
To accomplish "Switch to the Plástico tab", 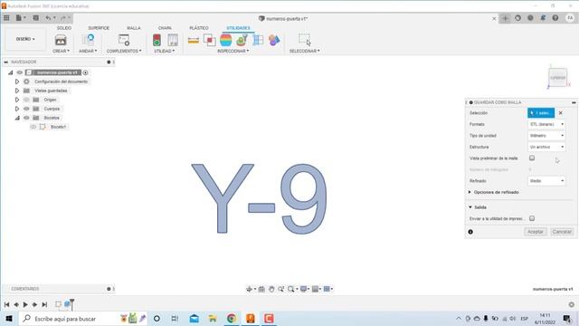I will (x=199, y=28).
